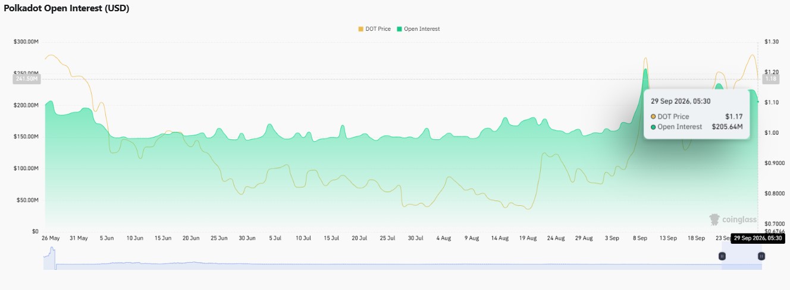
Task: Click the $0.8000 right axis label
Action: [775, 193]
